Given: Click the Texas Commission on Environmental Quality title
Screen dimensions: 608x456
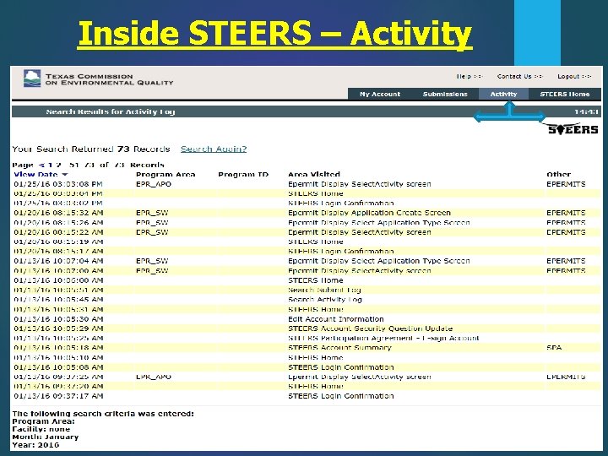Looking at the screenshot, I should (109, 79).
